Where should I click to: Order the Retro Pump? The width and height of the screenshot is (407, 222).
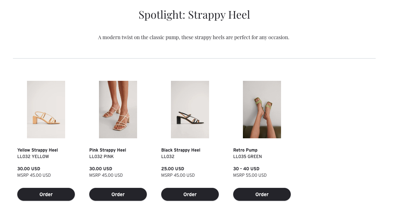pos(262,194)
